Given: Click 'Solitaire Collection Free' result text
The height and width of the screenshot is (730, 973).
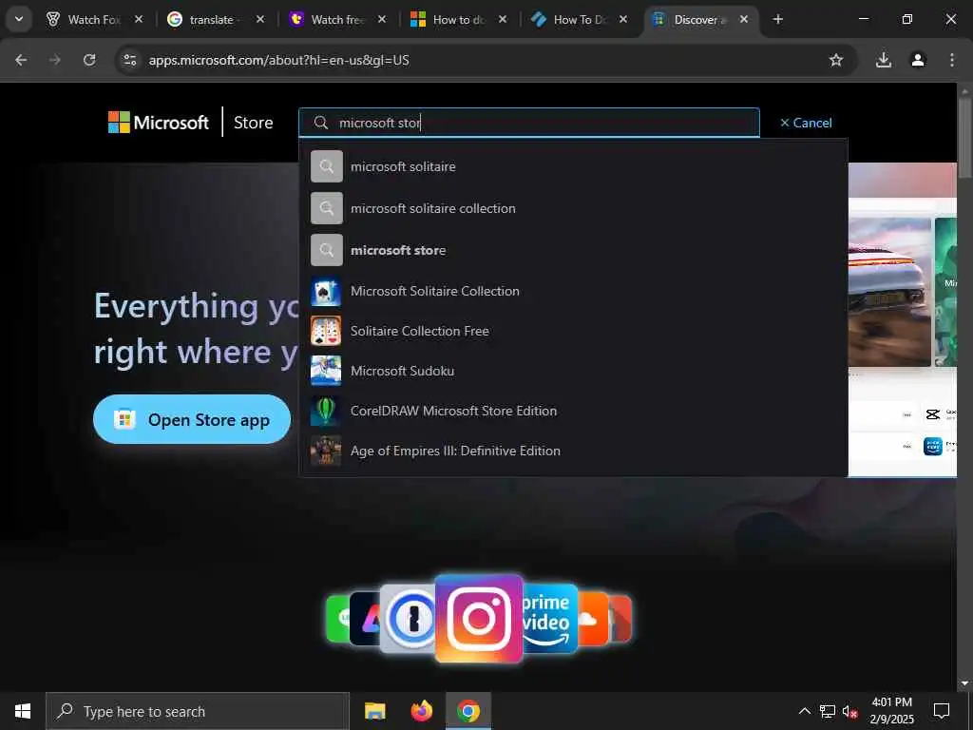Looking at the screenshot, I should coord(419,331).
